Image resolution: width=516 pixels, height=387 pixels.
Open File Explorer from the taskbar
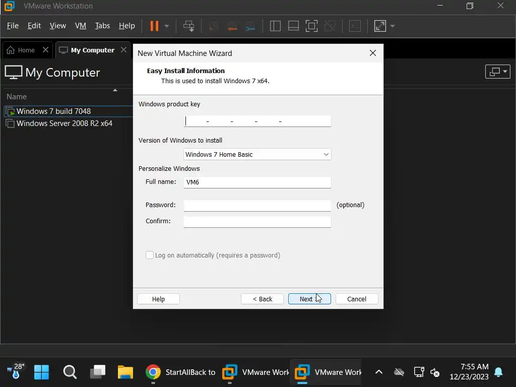pos(125,372)
